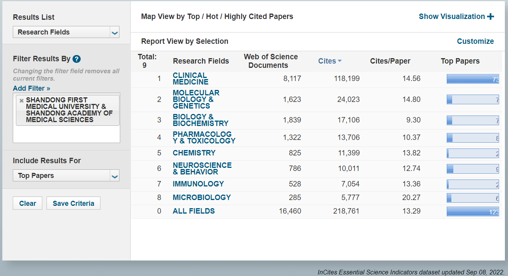The width and height of the screenshot is (508, 276).
Task: Open the Clinical Medicine research field
Action: click(190, 79)
